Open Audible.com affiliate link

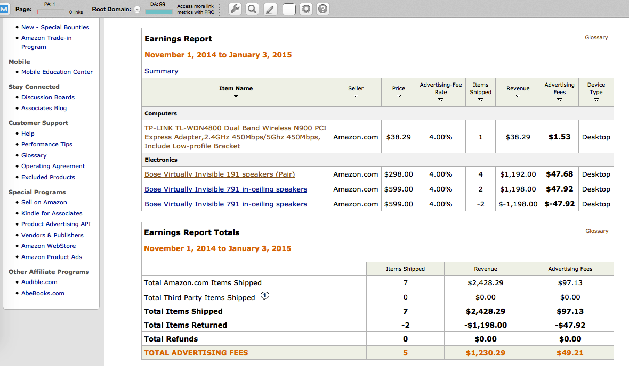39,282
